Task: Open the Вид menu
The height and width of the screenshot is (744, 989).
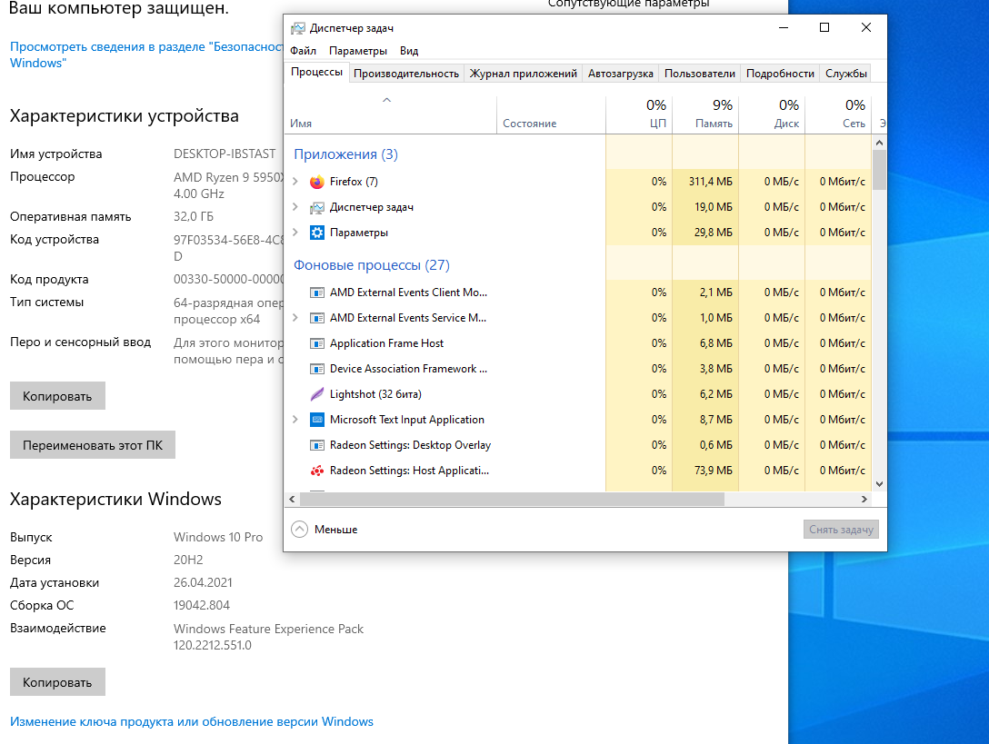Action: (409, 51)
